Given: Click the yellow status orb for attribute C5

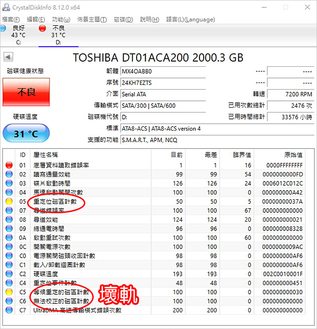Looking at the screenshot, I should point(9,292).
